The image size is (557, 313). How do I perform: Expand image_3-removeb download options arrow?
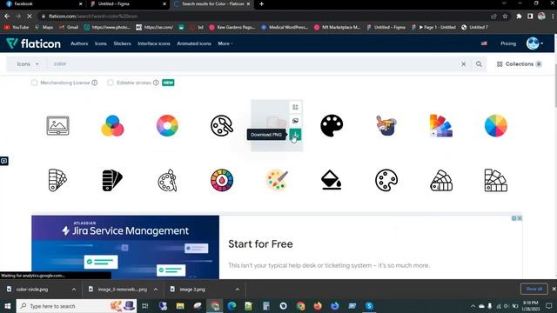(156, 290)
